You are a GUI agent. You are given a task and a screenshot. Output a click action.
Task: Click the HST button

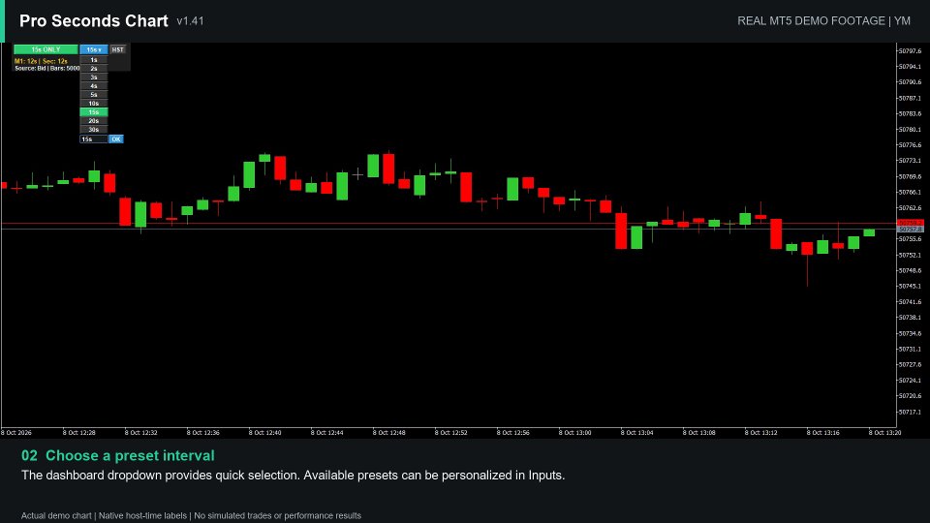point(118,49)
